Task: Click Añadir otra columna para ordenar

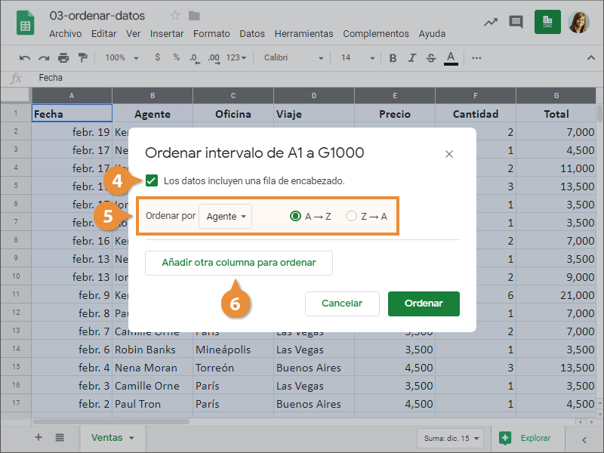Action: coord(239,263)
